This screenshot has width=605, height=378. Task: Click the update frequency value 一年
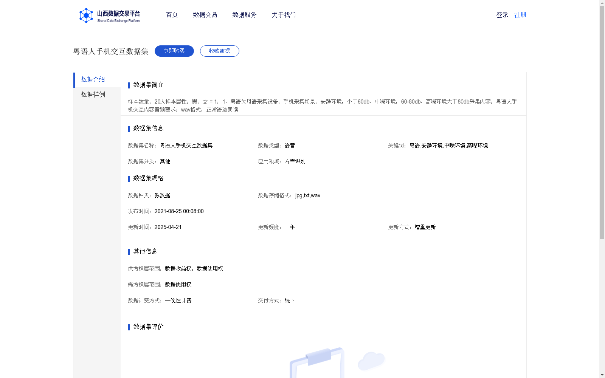[x=290, y=227]
